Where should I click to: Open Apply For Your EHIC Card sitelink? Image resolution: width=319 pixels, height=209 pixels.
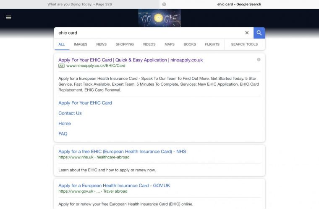pyautogui.click(x=85, y=103)
